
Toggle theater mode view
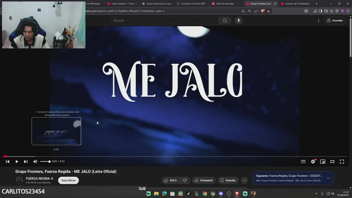(x=332, y=162)
